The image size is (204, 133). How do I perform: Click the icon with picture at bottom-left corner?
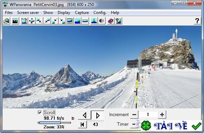pos(55,21)
